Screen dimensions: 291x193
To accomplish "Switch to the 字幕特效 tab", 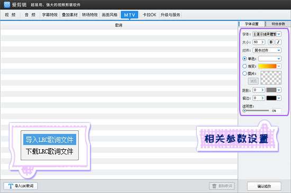I will [x=50, y=15].
